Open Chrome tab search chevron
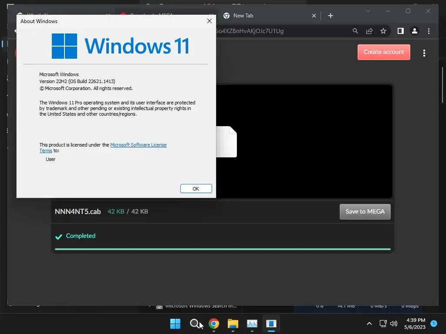This screenshot has width=446, height=334. pyautogui.click(x=368, y=11)
